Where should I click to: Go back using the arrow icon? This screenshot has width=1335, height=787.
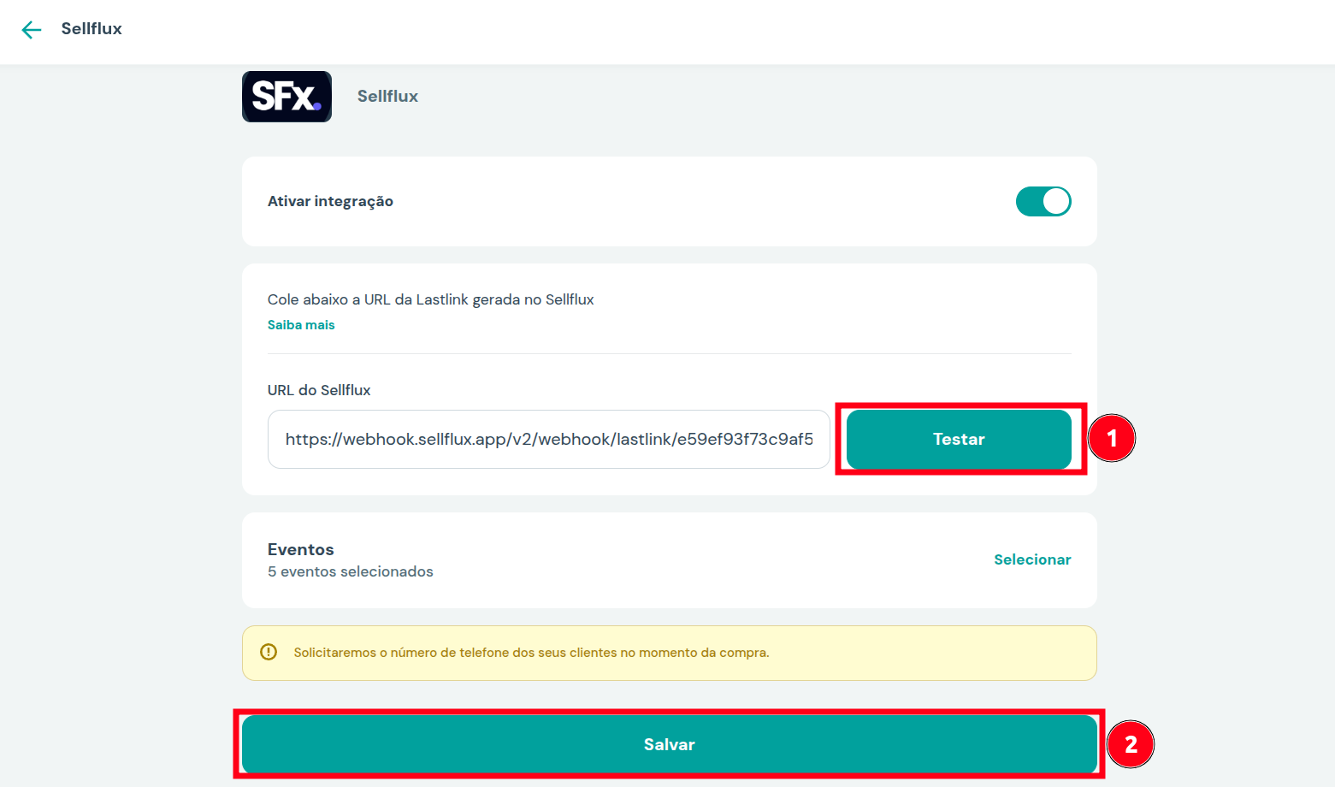pos(32,30)
